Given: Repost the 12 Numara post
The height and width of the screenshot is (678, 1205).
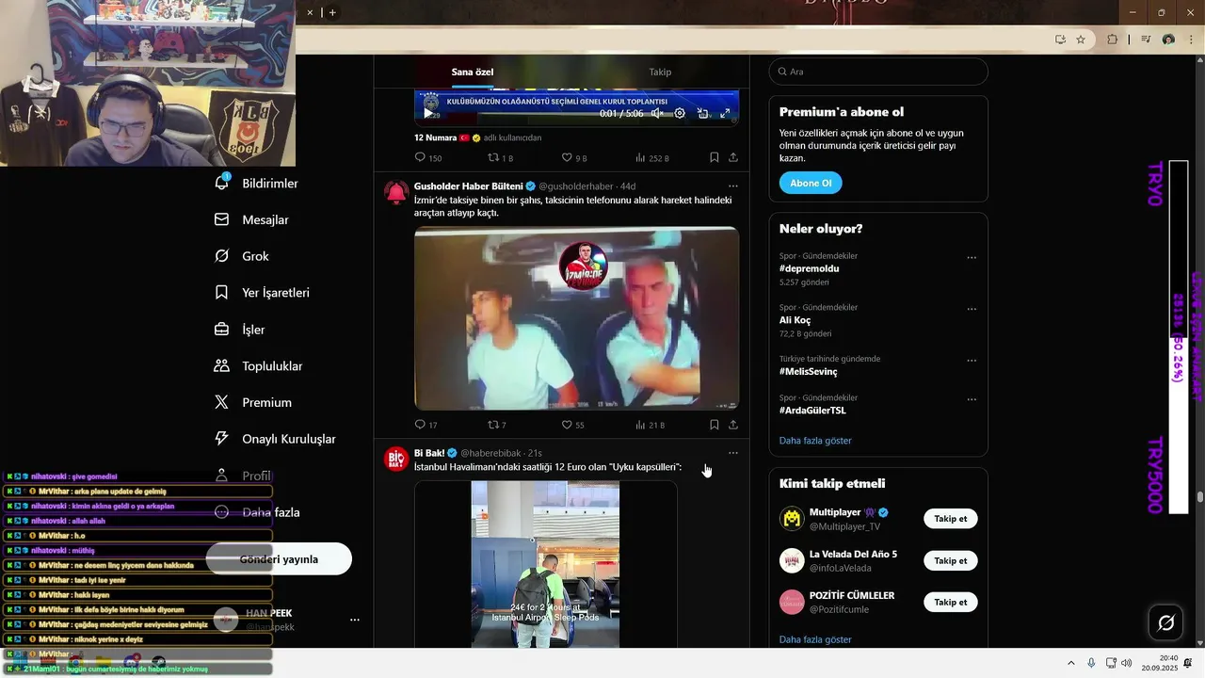Looking at the screenshot, I should 500,158.
